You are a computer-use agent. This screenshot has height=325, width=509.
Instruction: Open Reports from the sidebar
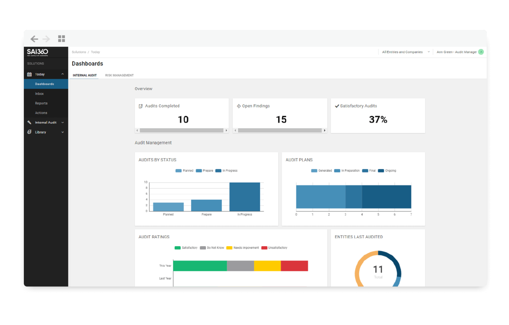click(41, 103)
